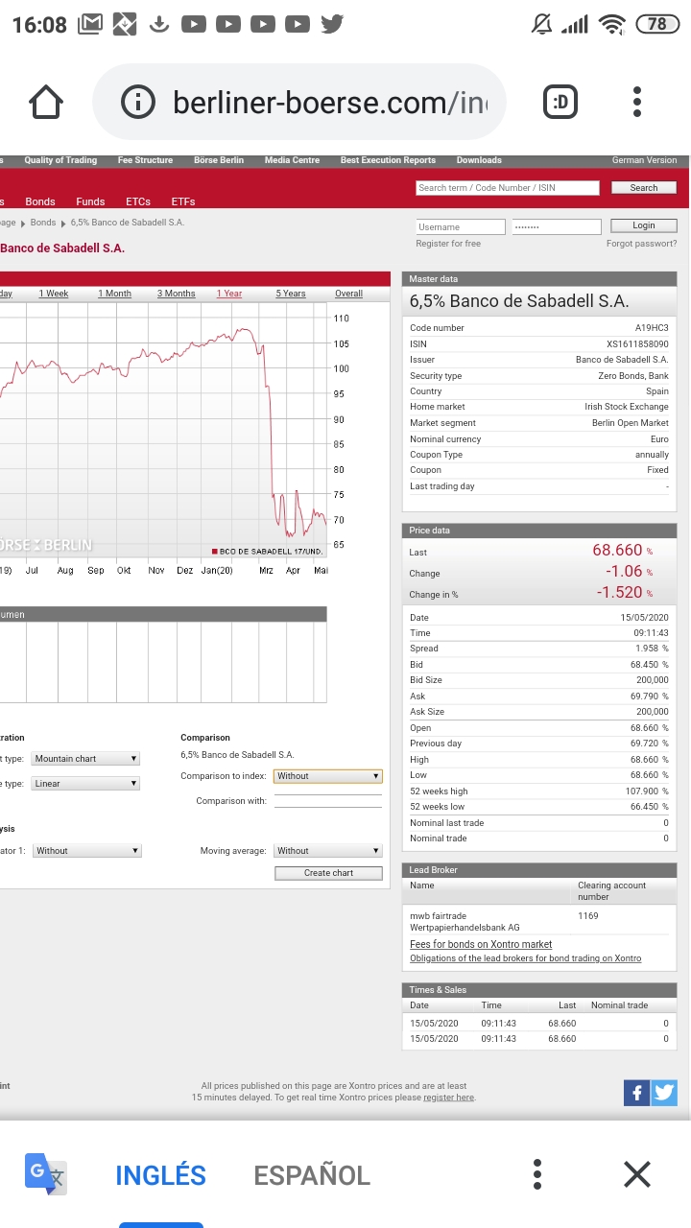The width and height of the screenshot is (691, 1228).
Task: Click the register here link
Action: [449, 1098]
